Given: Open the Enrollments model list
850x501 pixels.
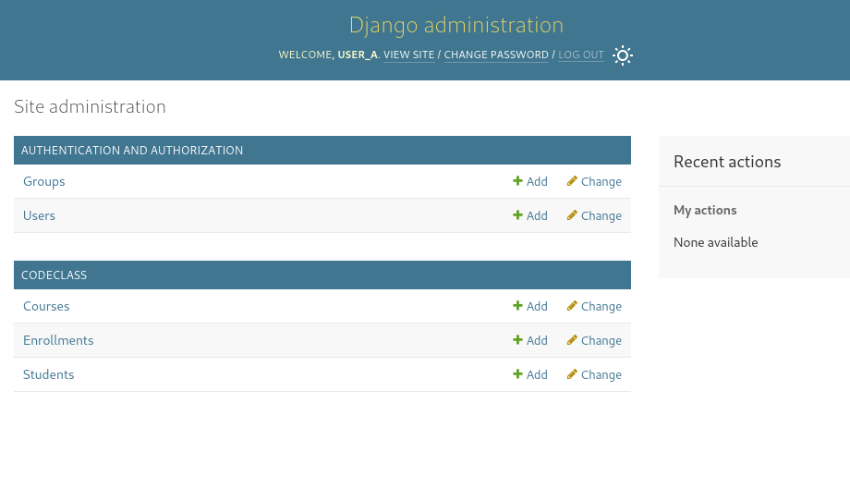Looking at the screenshot, I should click(58, 340).
